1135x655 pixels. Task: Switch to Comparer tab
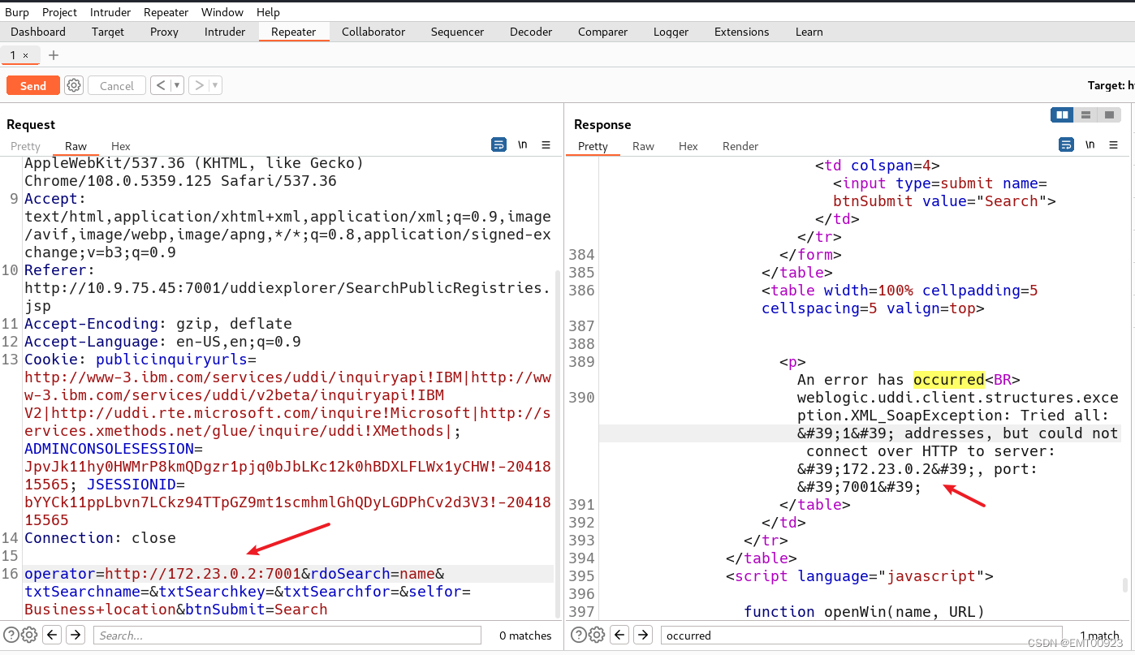pos(602,32)
